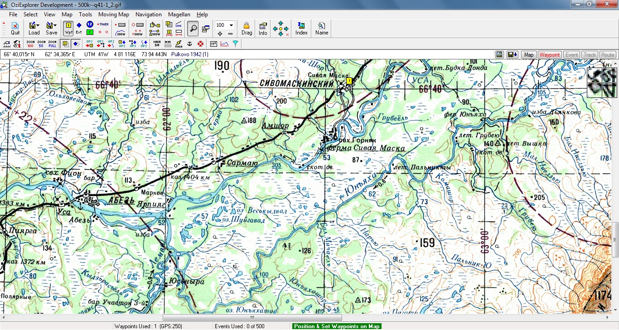Click the M² area calculation icon
The height and width of the screenshot is (330, 619).
coord(214,44)
